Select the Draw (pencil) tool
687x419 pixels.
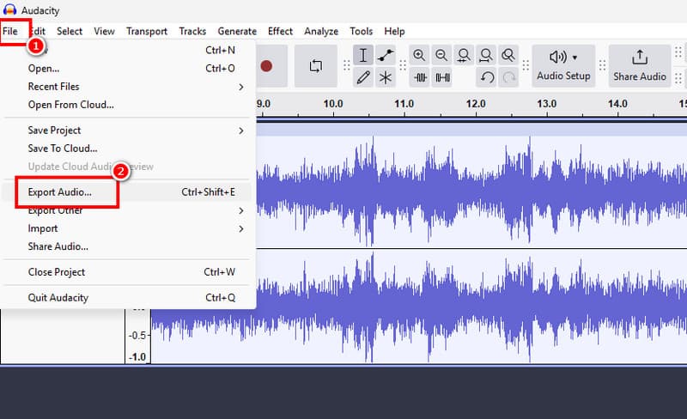click(363, 77)
